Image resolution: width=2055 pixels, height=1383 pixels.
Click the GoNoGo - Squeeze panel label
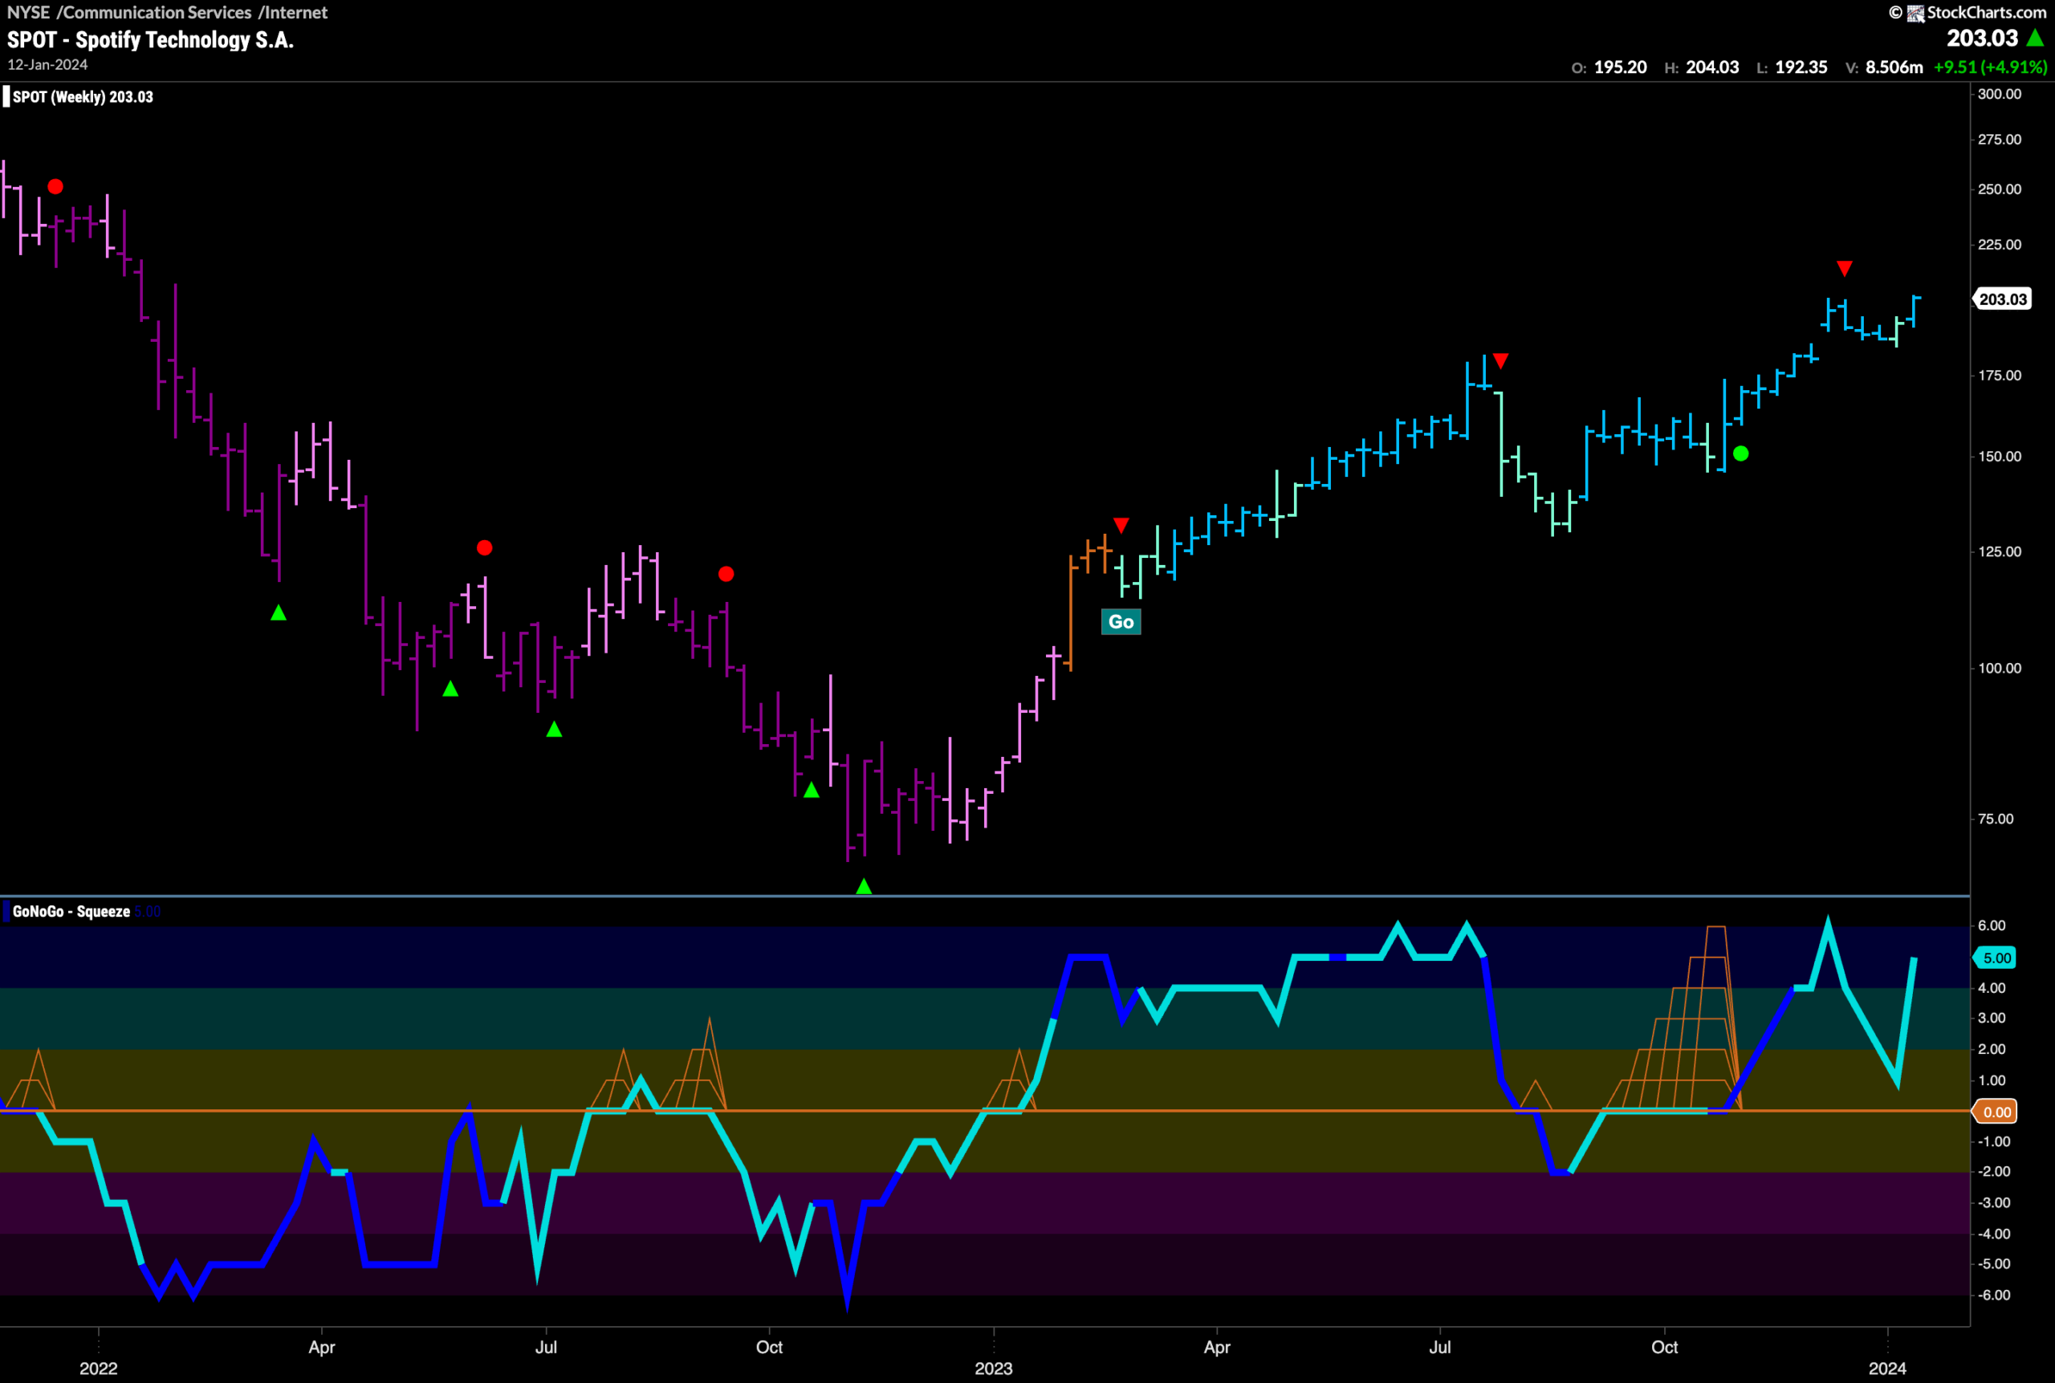tap(71, 911)
